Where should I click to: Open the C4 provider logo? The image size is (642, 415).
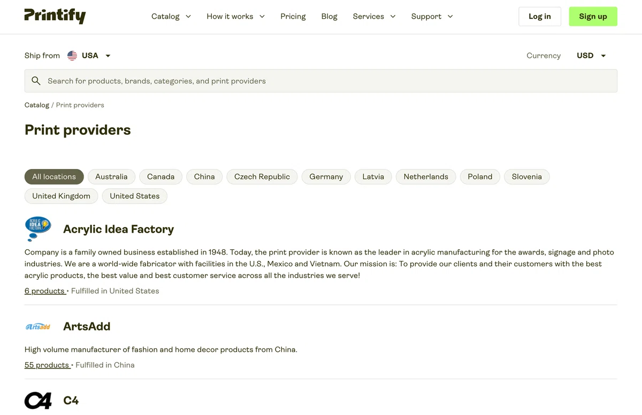coord(39,401)
